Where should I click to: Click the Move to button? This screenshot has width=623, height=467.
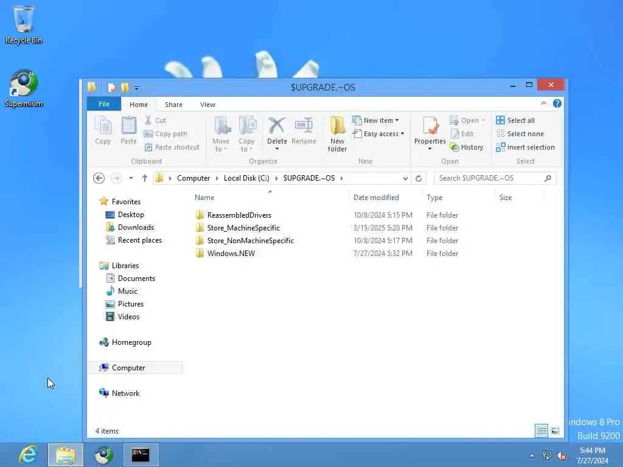(x=221, y=134)
